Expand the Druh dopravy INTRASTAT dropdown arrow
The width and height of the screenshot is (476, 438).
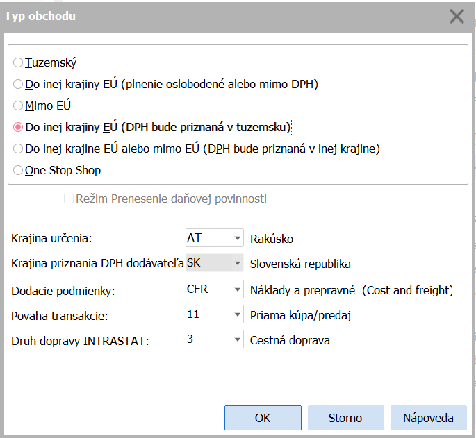coord(237,340)
